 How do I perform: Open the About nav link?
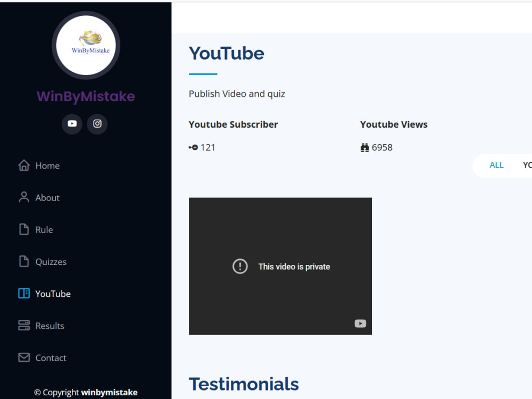(47, 198)
